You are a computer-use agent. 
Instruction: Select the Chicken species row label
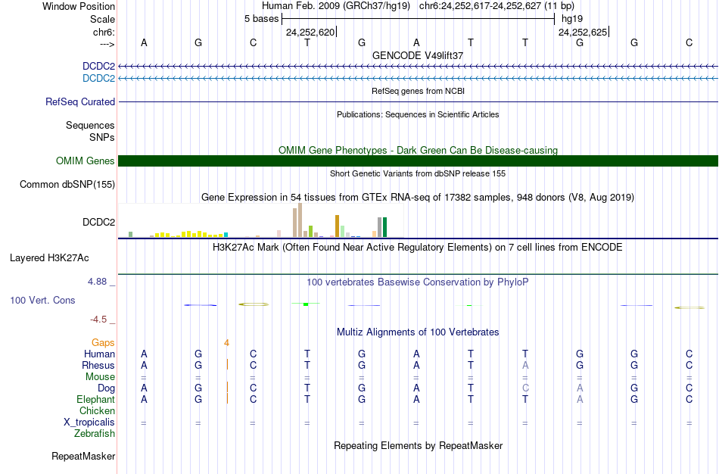(97, 410)
